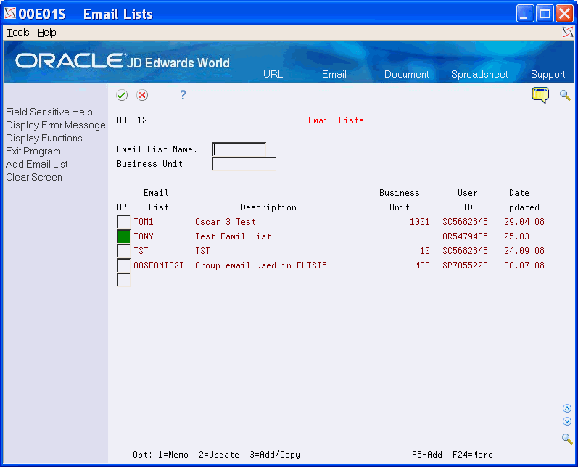Viewport: 578px width, 467px height.
Task: Click Field Sensitive Help in sidebar
Action: [x=49, y=112]
